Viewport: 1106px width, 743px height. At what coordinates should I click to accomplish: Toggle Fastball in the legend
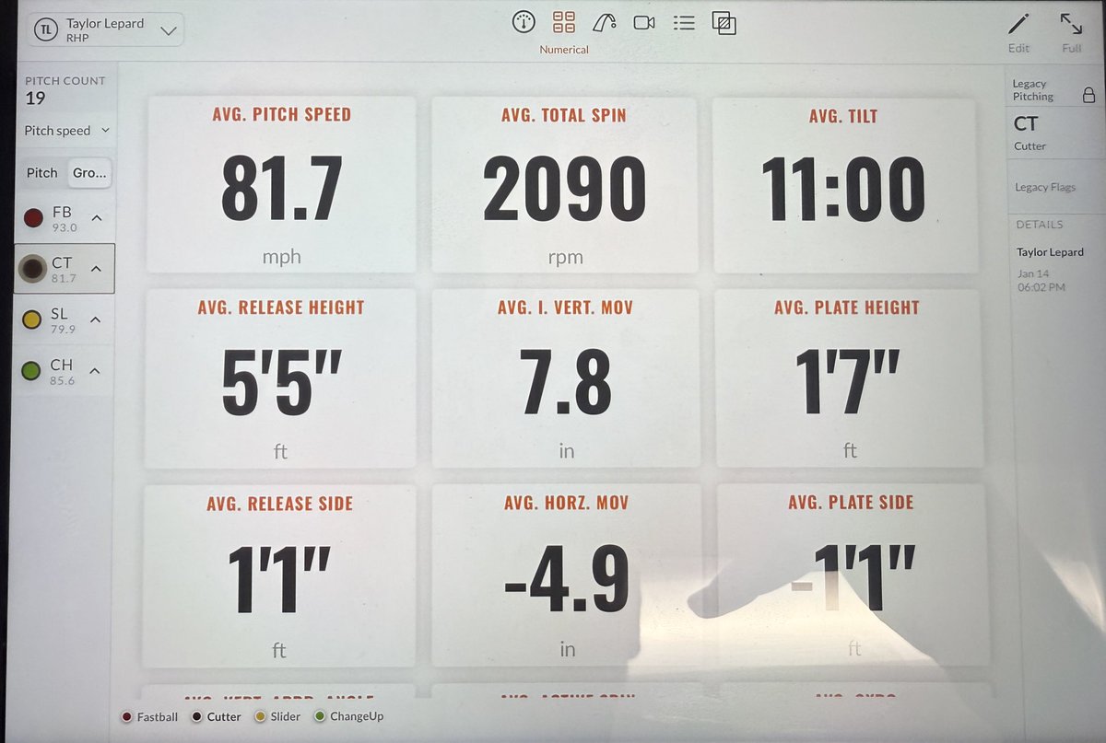[x=148, y=716]
